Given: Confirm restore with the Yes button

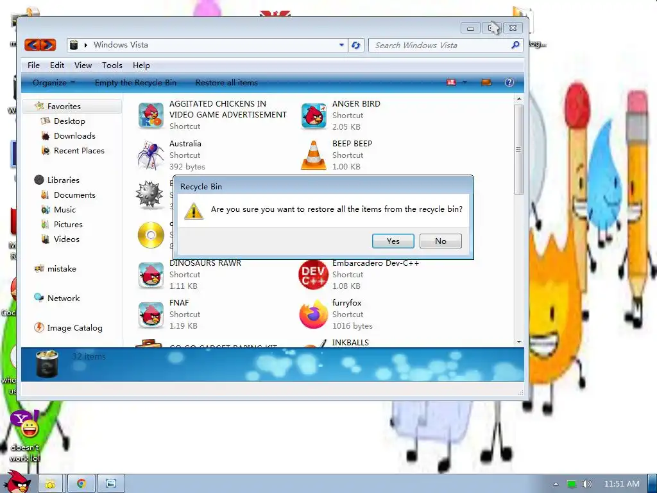Looking at the screenshot, I should 393,241.
